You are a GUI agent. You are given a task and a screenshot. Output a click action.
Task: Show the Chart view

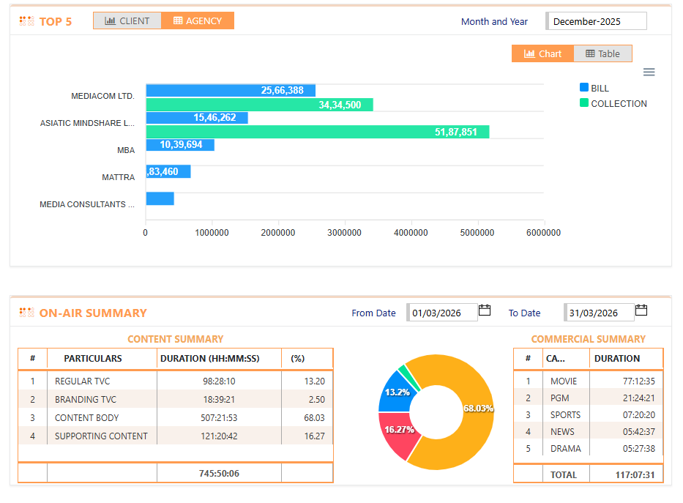point(542,53)
